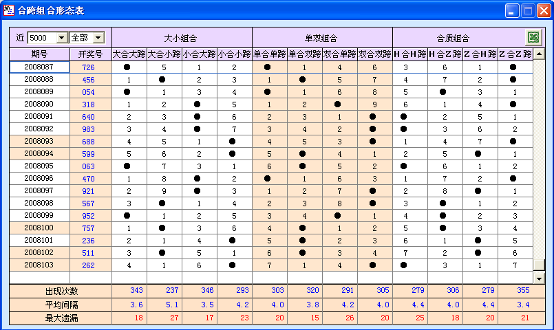
Task: Click the 大合大跨 column header
Action: pyautogui.click(x=129, y=54)
